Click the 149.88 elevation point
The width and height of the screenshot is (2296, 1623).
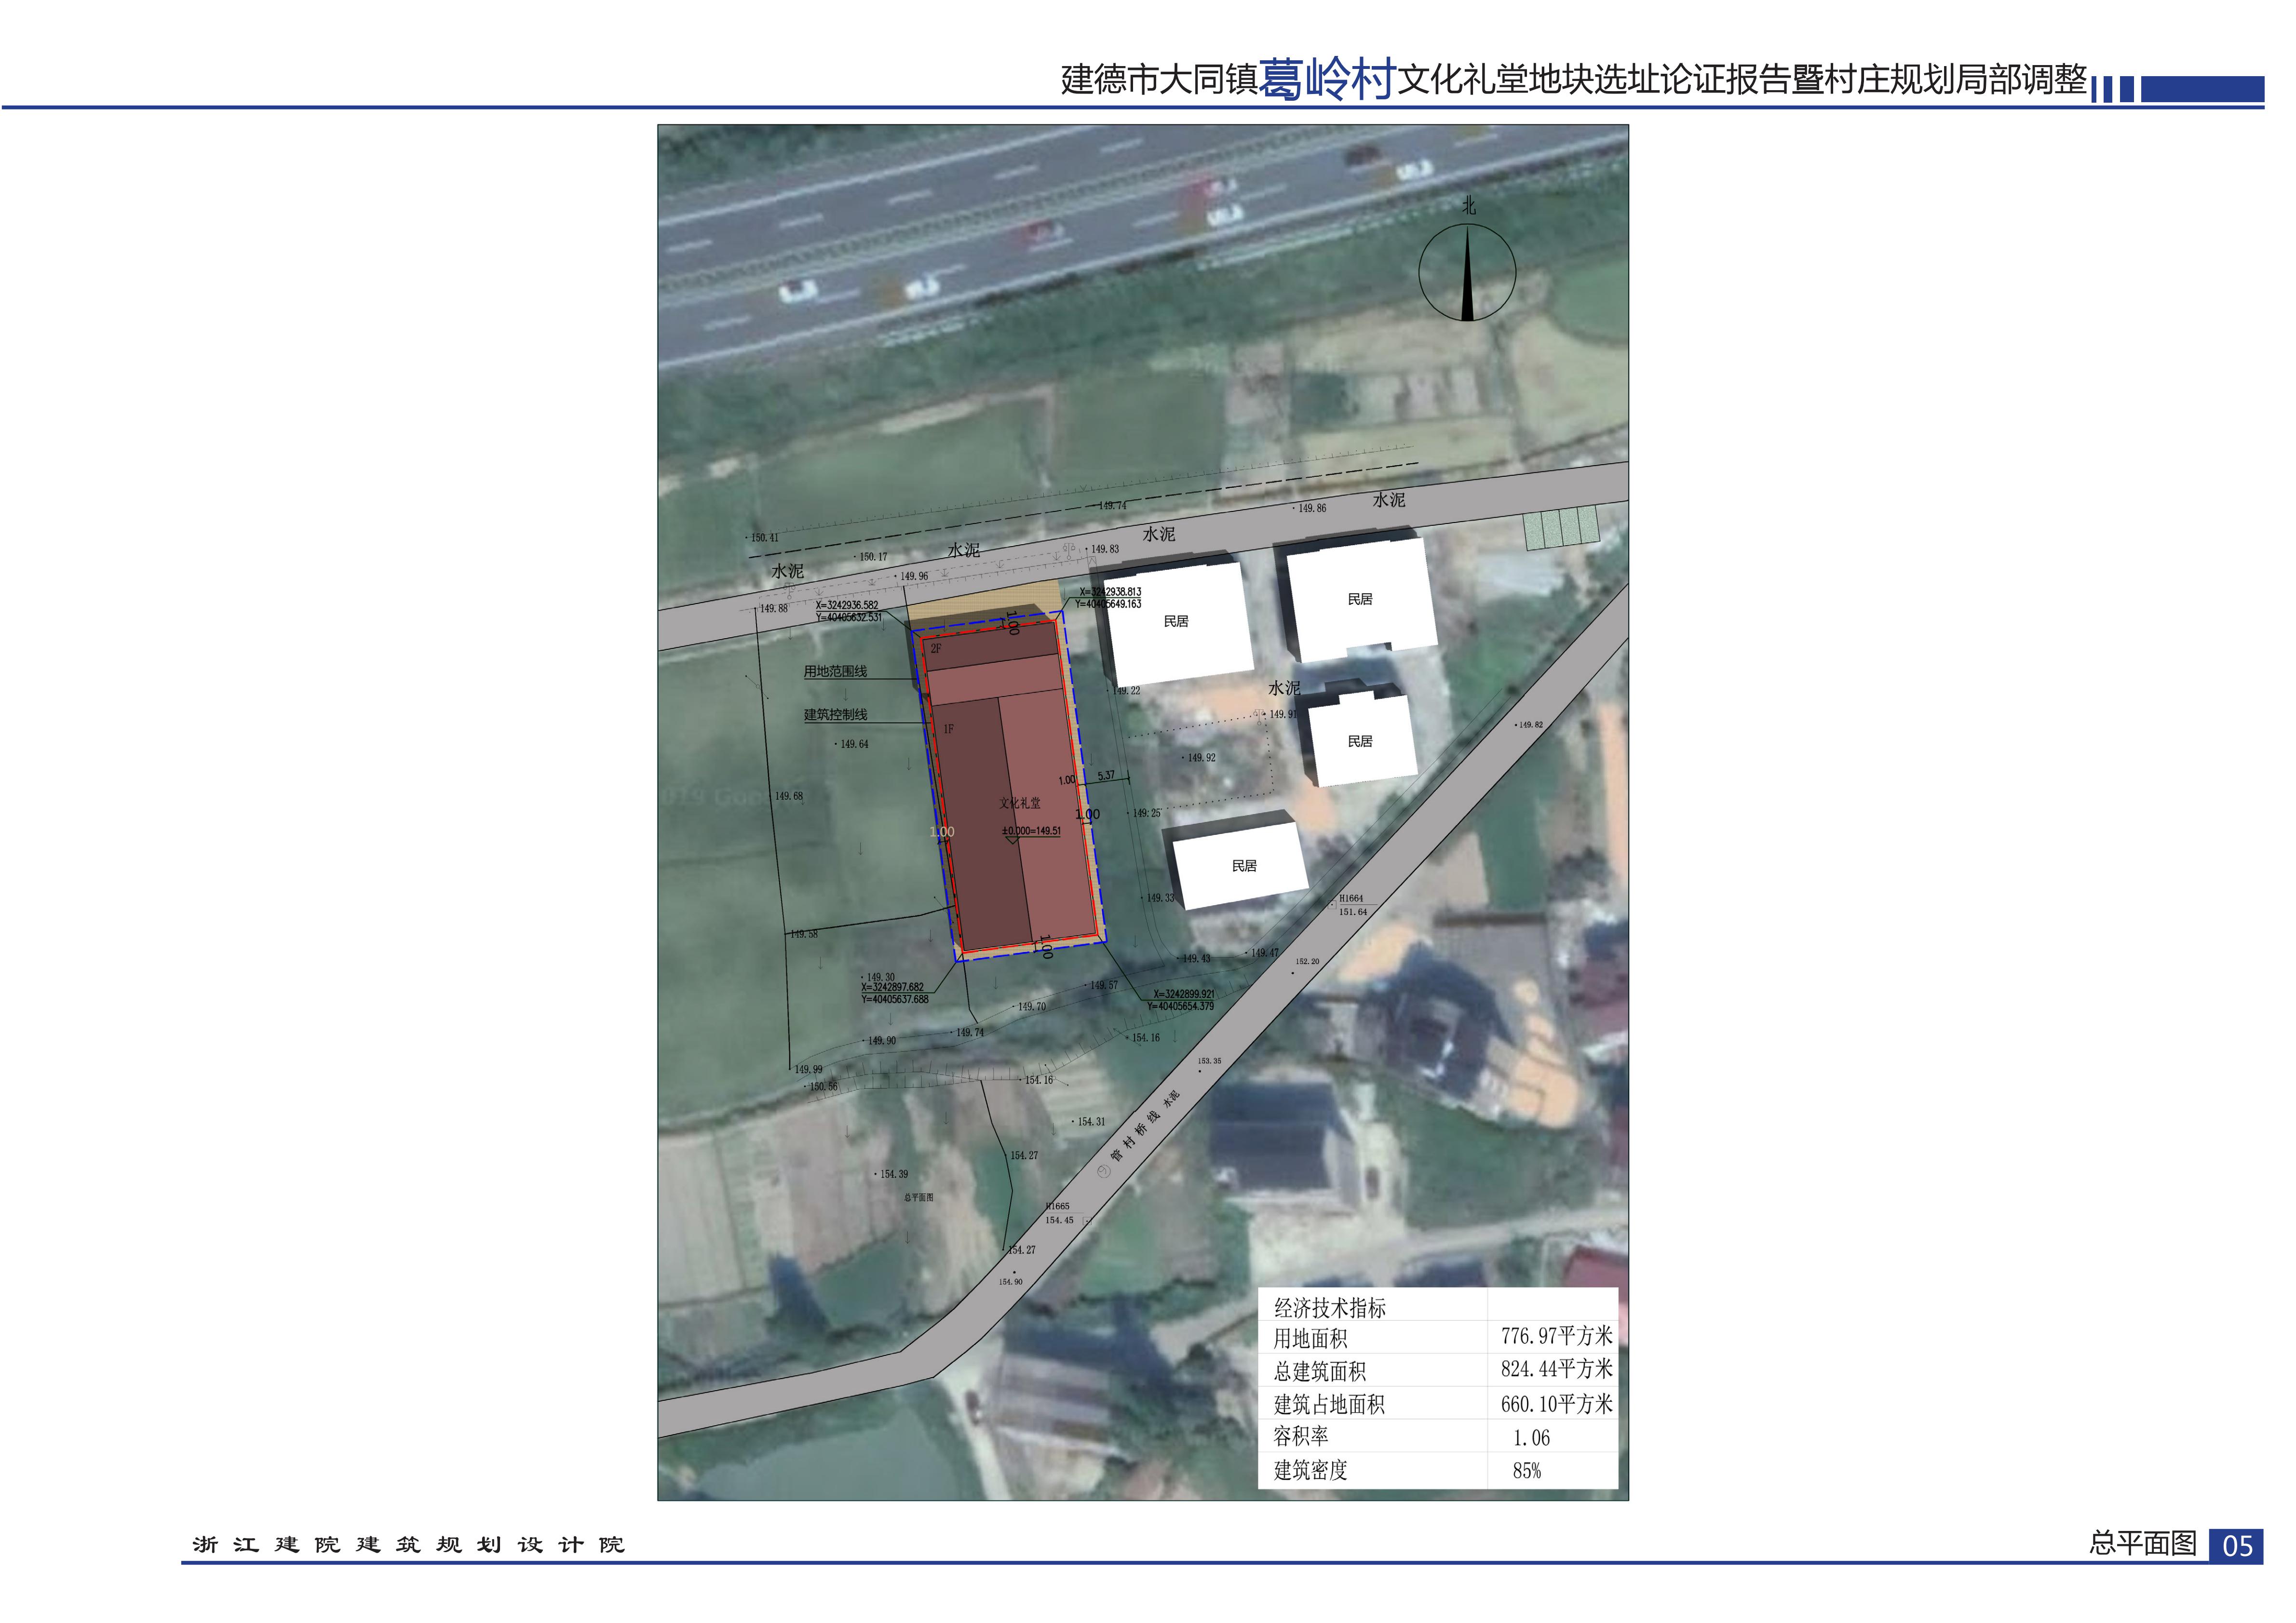pos(773,608)
